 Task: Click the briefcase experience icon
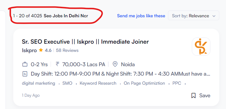click(25, 64)
